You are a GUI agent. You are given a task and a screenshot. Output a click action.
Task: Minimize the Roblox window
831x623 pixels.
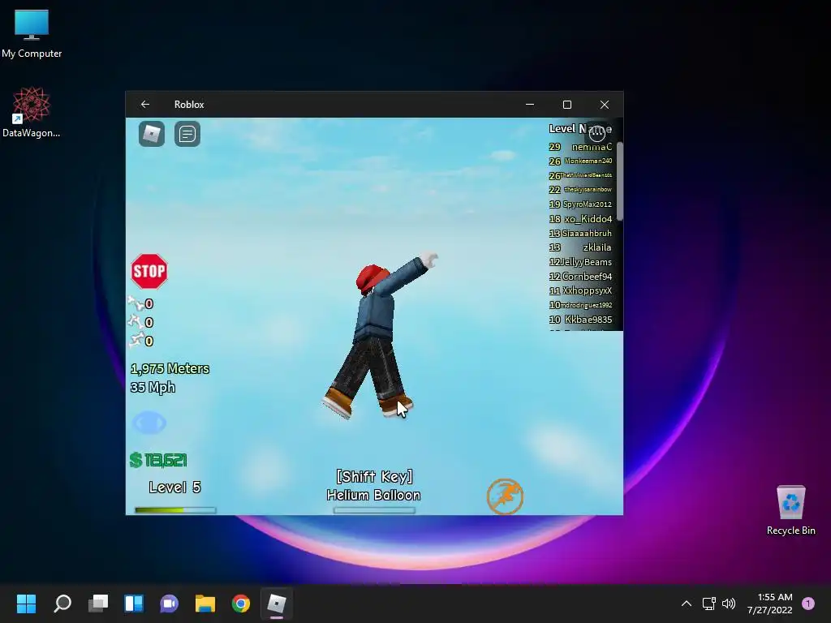(x=529, y=105)
